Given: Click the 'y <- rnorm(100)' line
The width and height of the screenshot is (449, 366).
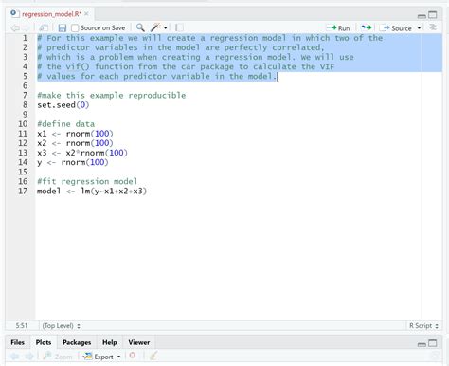Looking at the screenshot, I should point(73,162).
